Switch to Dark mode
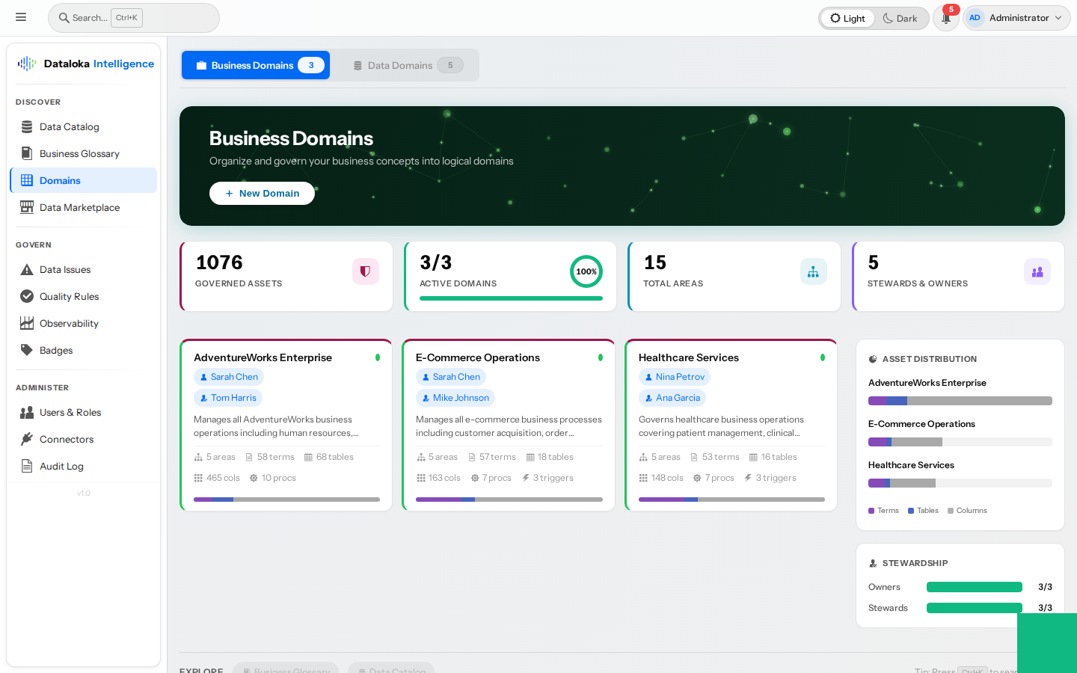The height and width of the screenshot is (673, 1077). click(900, 18)
